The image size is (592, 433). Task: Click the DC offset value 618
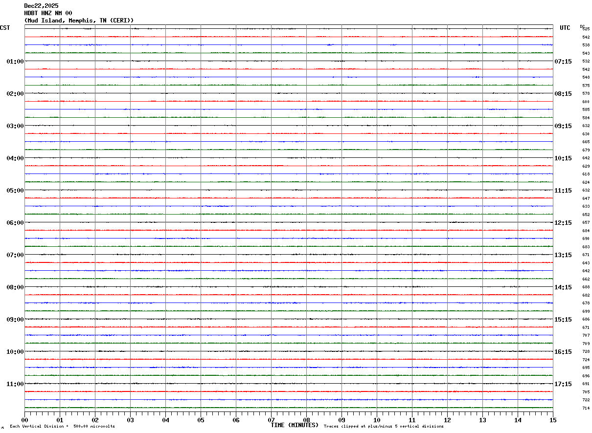coord(586,174)
